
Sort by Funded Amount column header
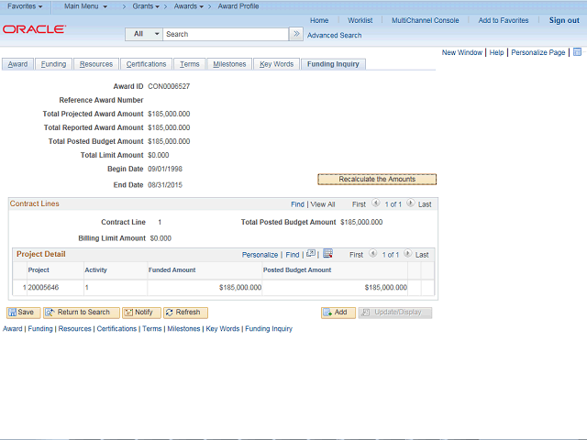[172, 269]
